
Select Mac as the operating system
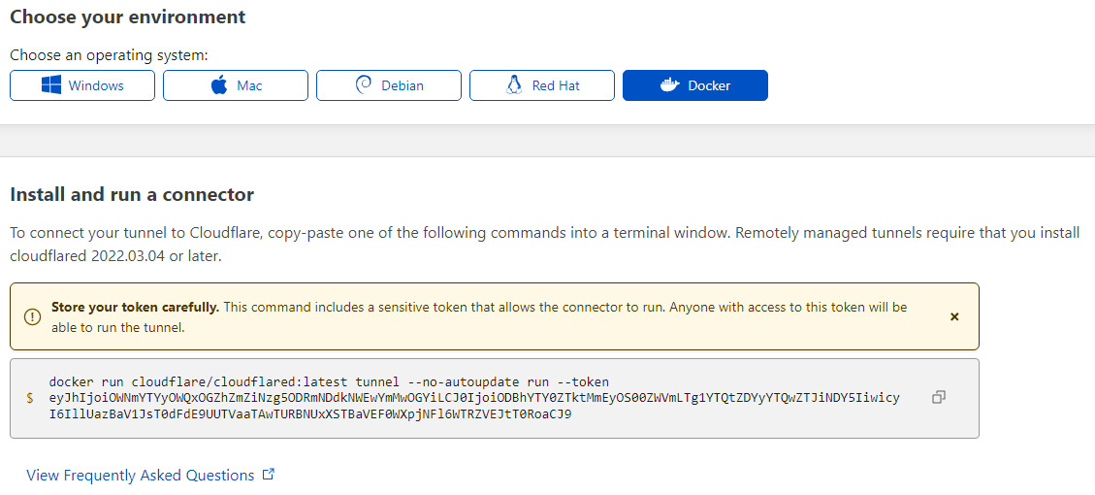pyautogui.click(x=236, y=85)
